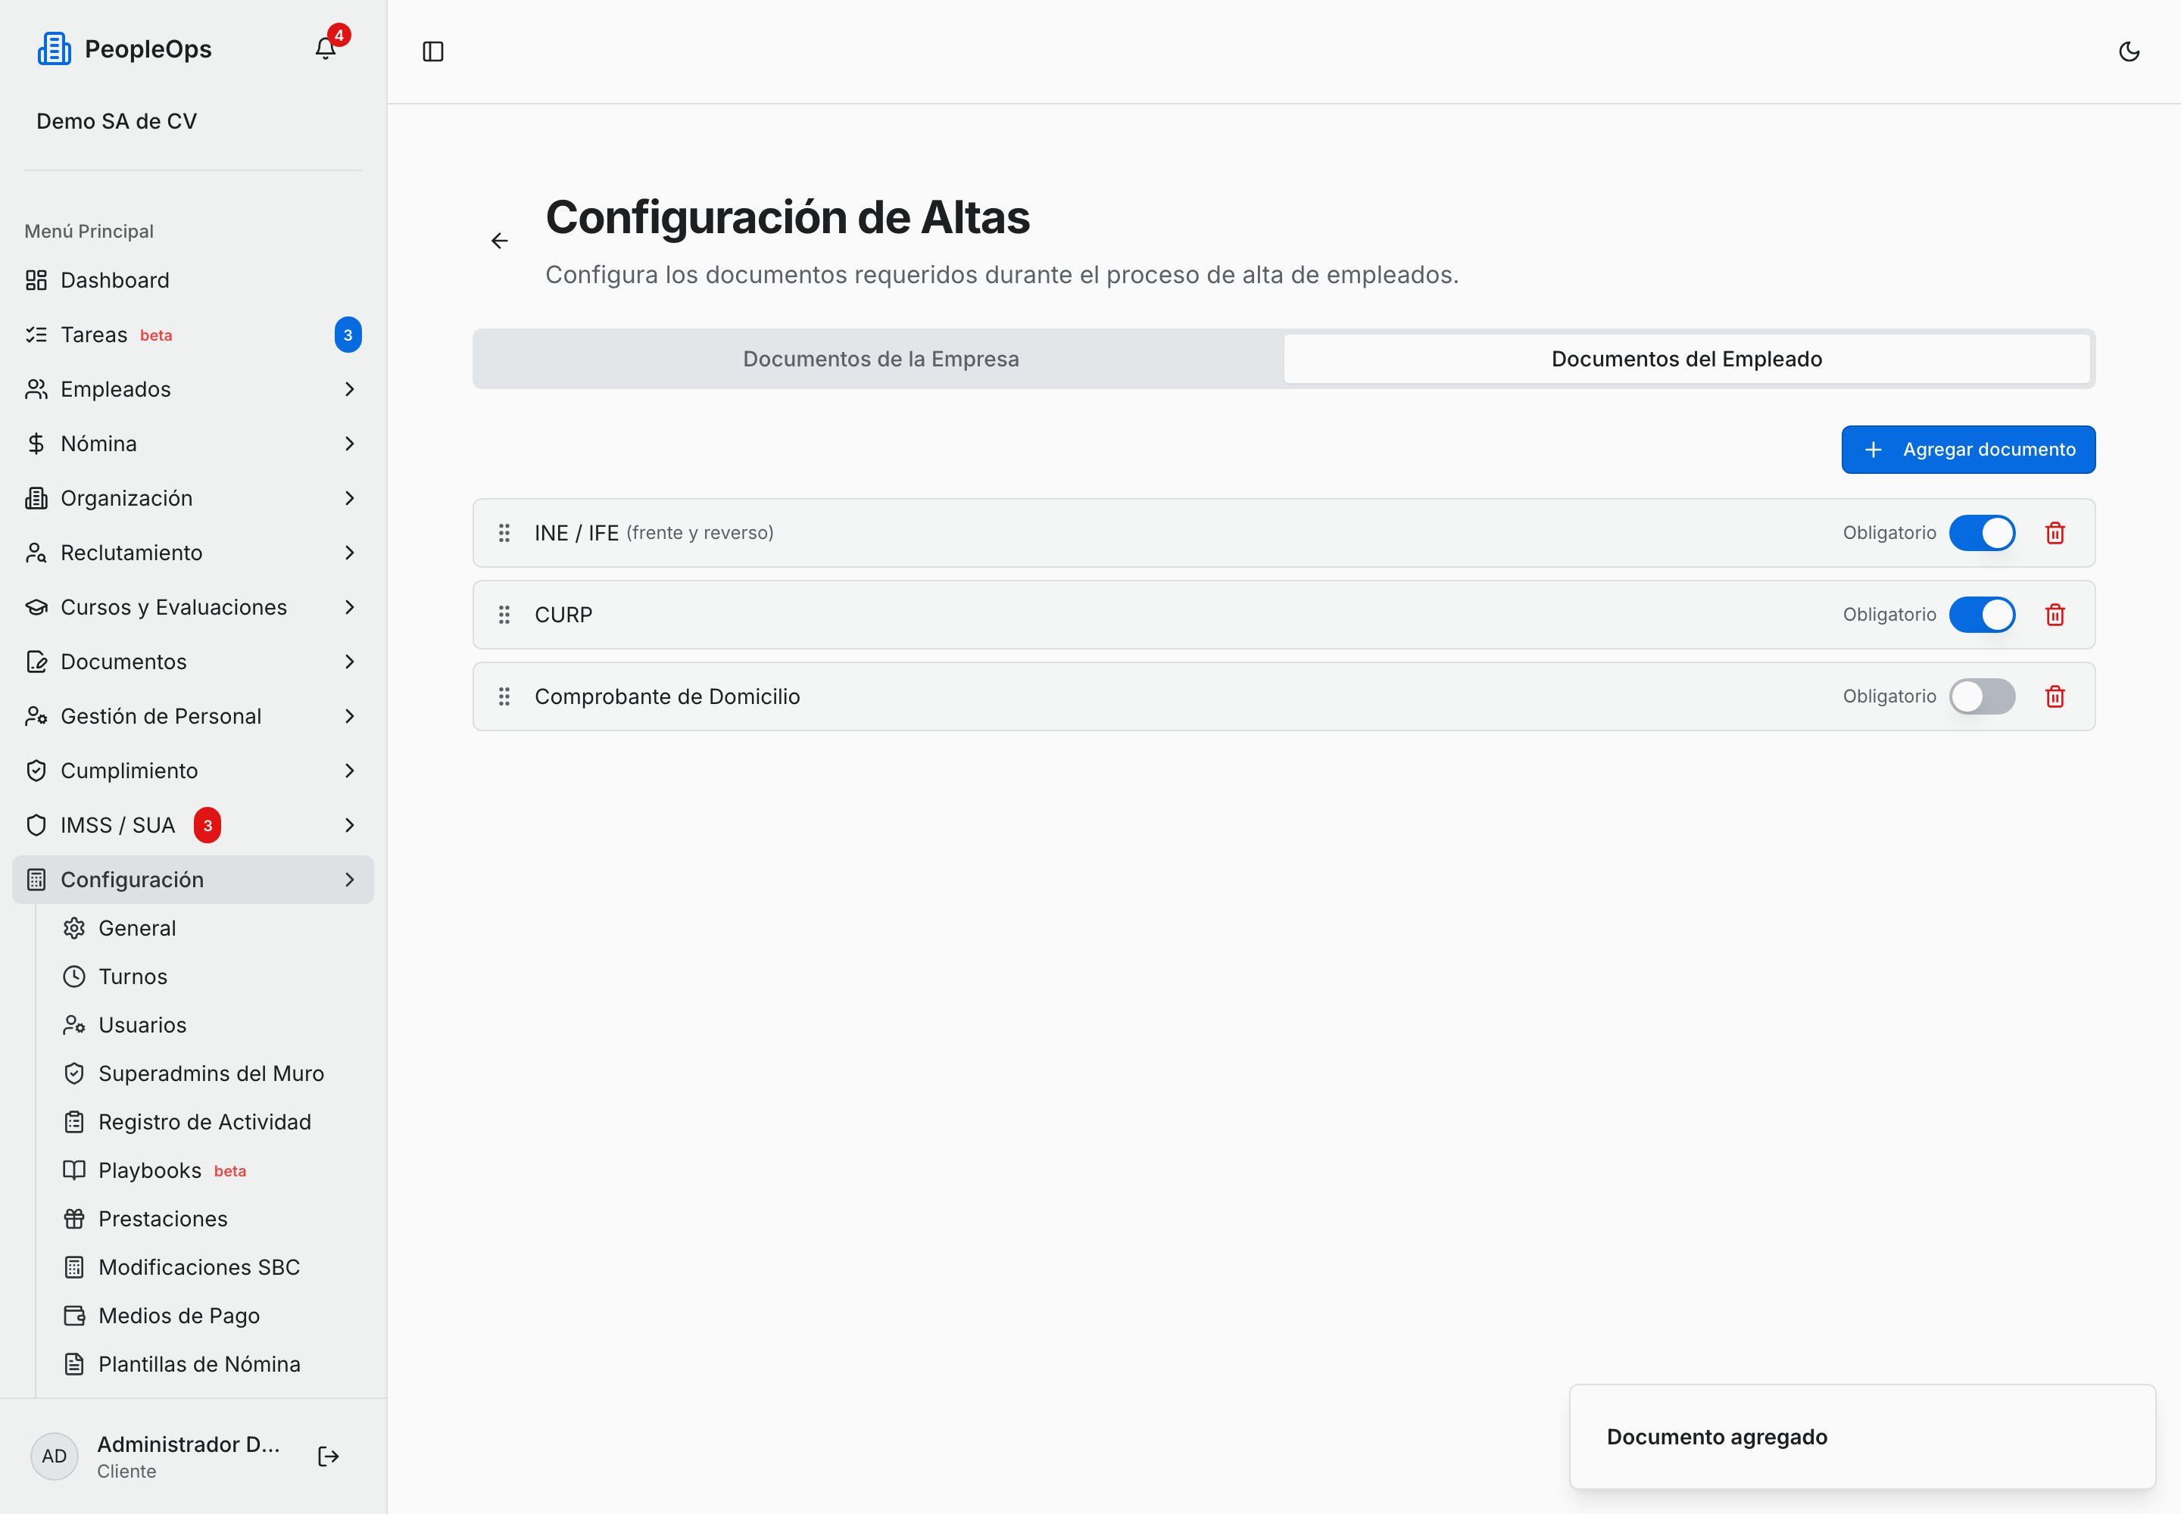Open the Dashboard menu item
The image size is (2181, 1514).
pos(192,280)
